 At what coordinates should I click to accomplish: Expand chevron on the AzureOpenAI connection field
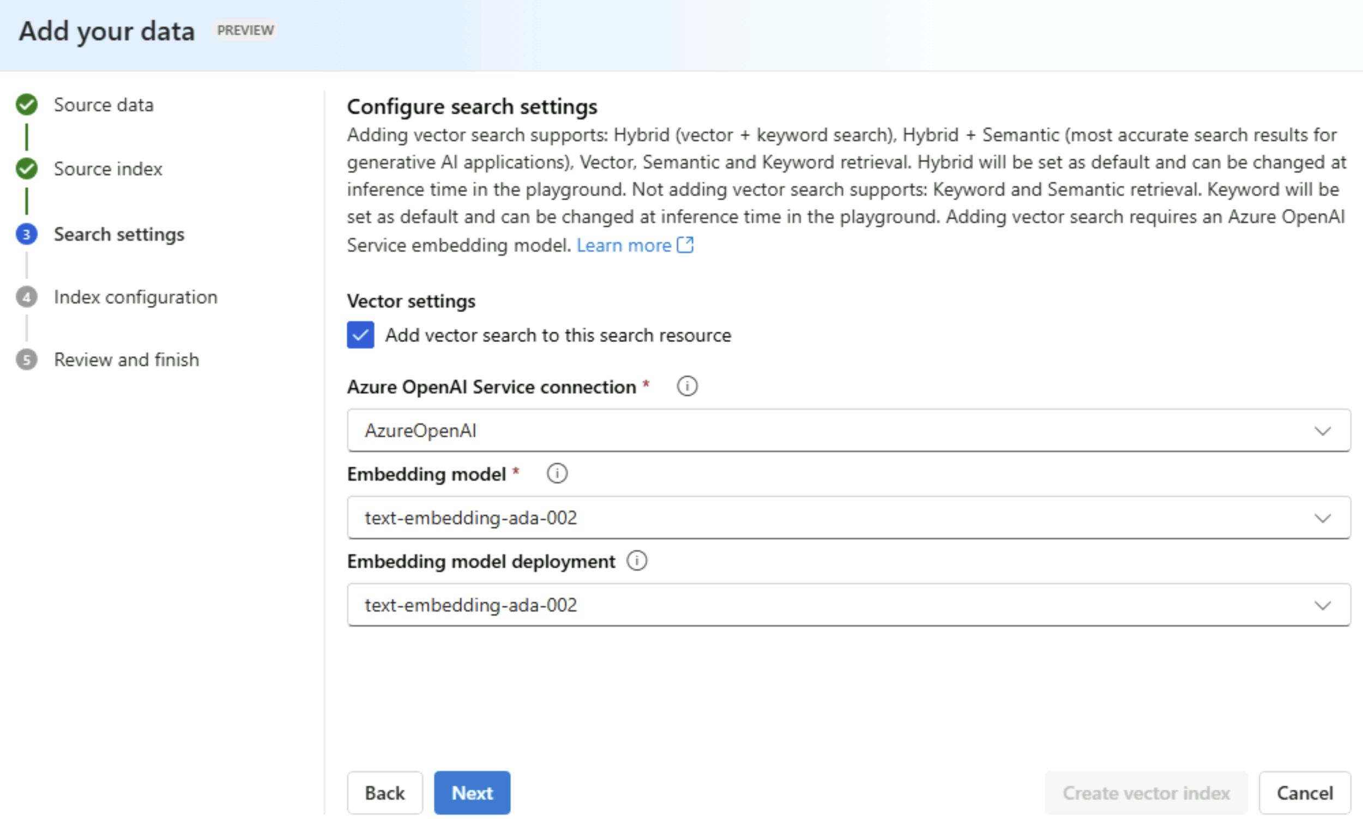(x=1323, y=430)
